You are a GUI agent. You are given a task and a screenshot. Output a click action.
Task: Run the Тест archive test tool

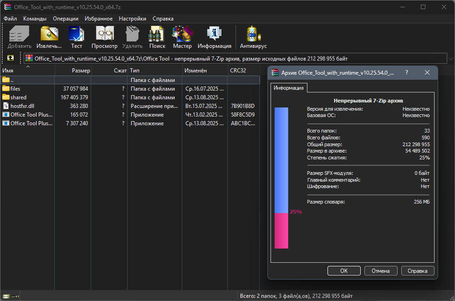(77, 34)
